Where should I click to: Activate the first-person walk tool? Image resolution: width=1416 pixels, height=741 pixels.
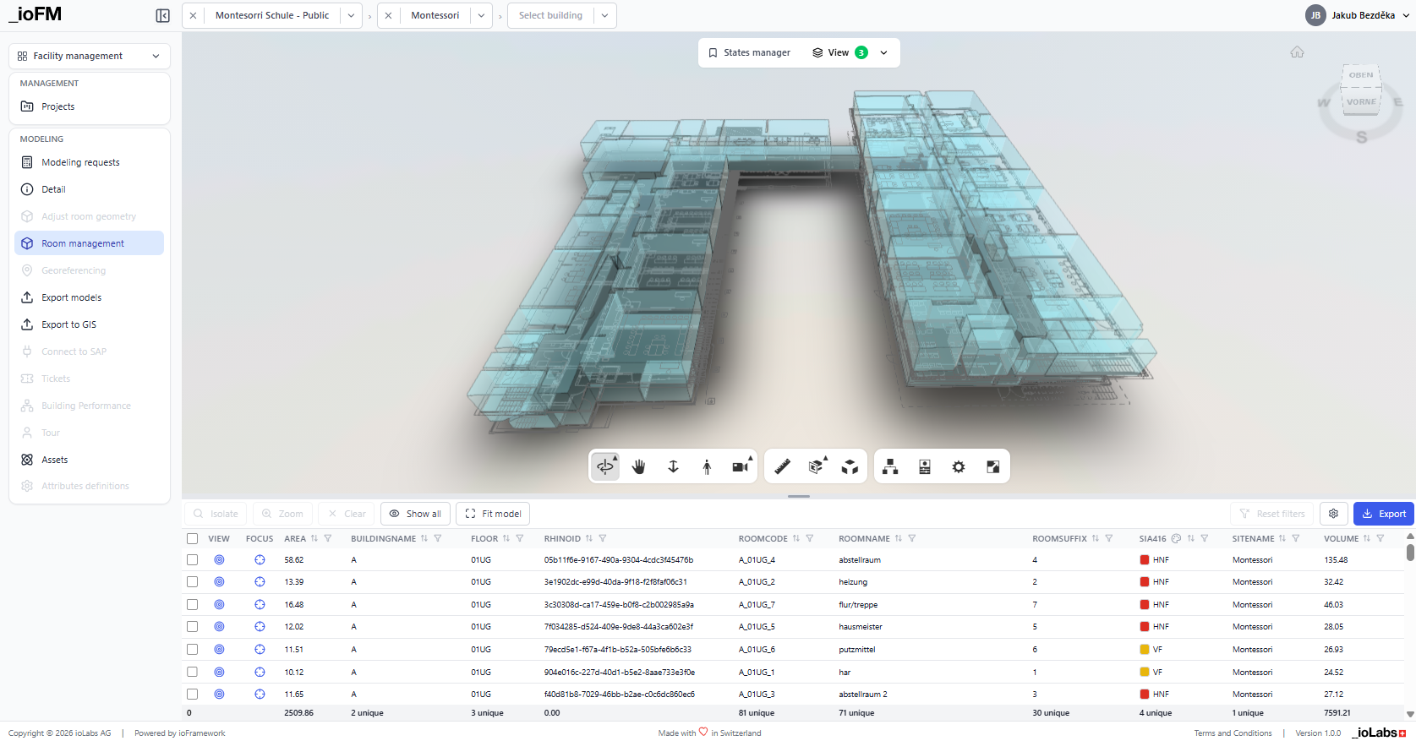click(707, 466)
